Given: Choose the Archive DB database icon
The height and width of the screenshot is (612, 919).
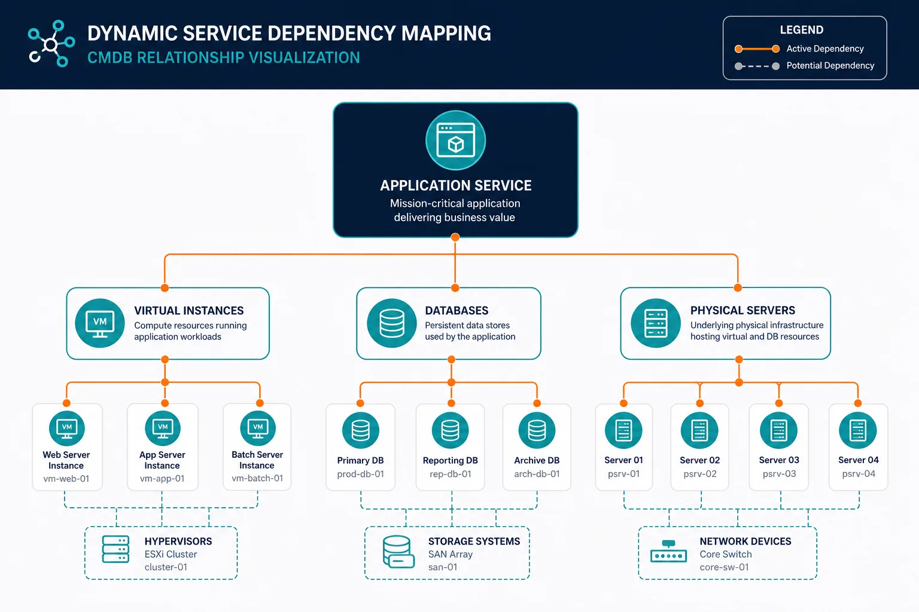Looking at the screenshot, I should pyautogui.click(x=537, y=430).
